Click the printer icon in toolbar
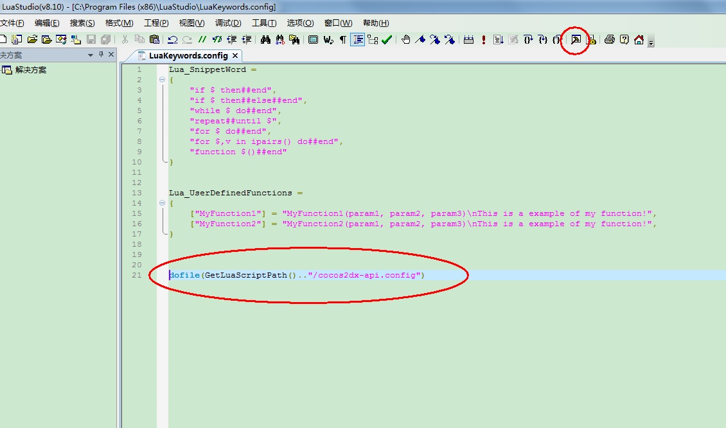This screenshot has height=428, width=726. click(609, 40)
